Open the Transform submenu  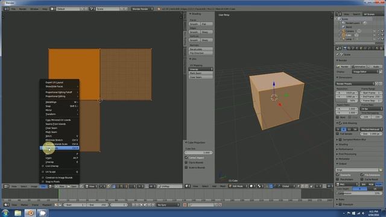(59, 114)
